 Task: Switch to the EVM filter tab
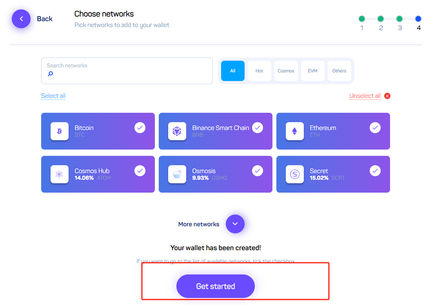click(313, 71)
